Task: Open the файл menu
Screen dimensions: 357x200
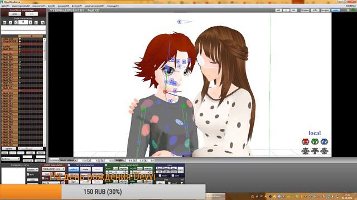Action: click(x=5, y=6)
